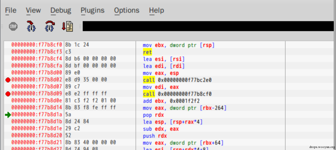
Task: Click the Step Into toolbar icon
Action: point(31,26)
